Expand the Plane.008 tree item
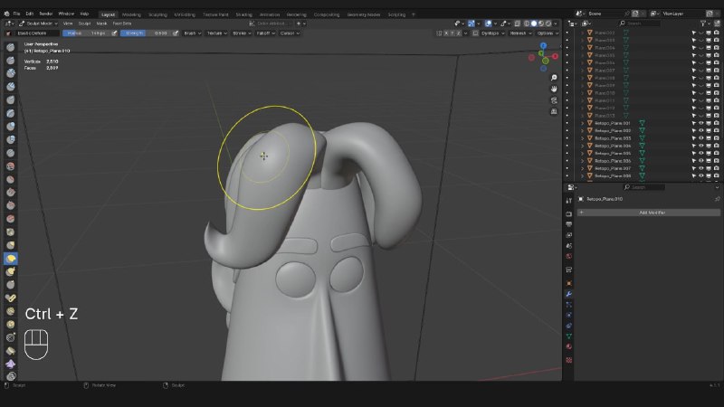The width and height of the screenshot is (724, 407). click(582, 78)
